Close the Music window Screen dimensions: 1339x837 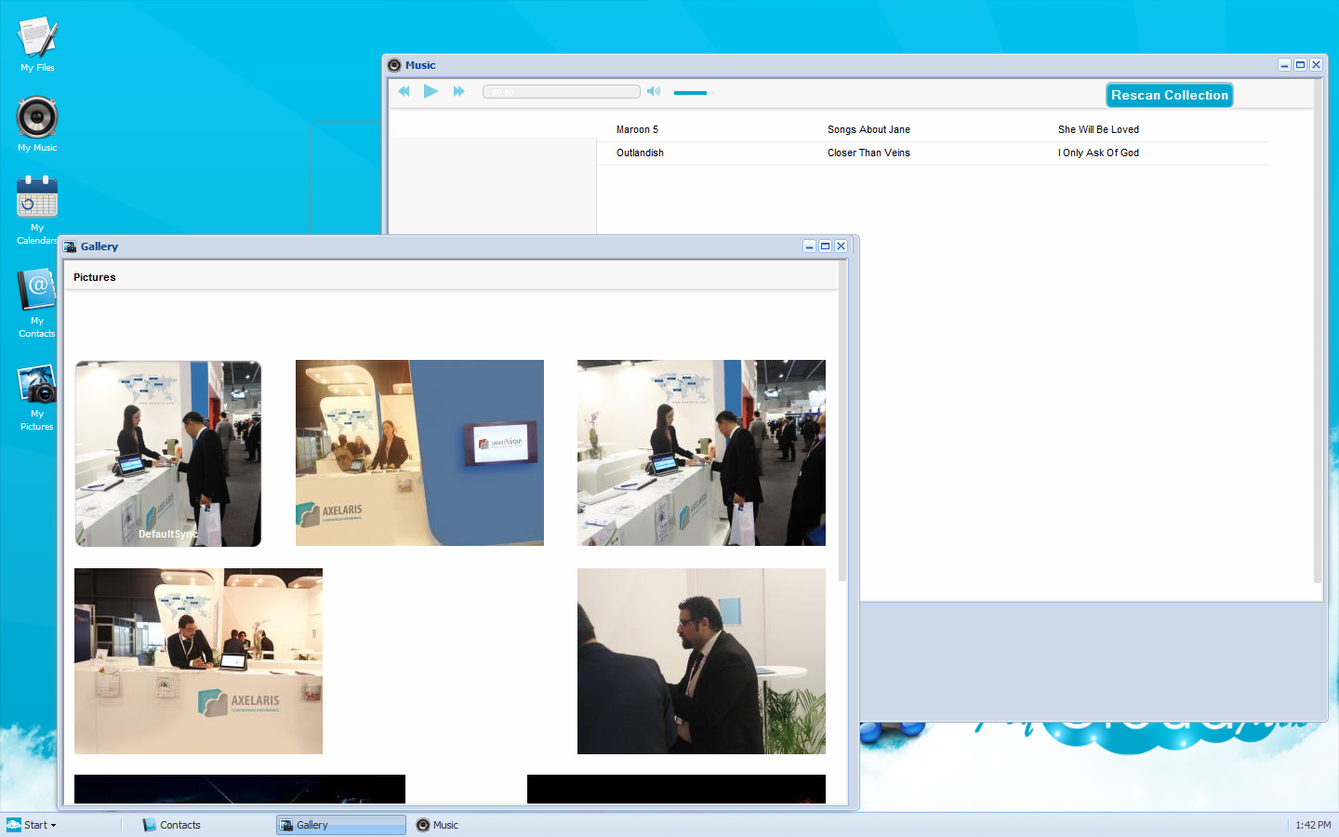[1316, 65]
